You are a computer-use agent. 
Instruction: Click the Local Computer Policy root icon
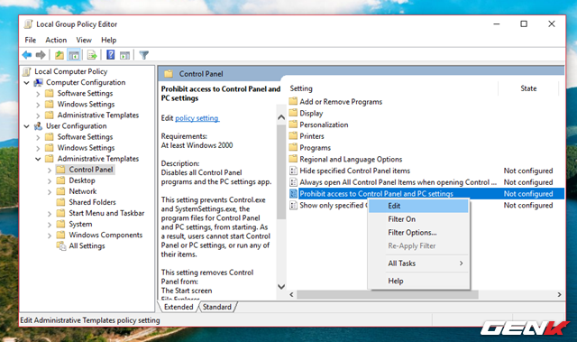27,71
